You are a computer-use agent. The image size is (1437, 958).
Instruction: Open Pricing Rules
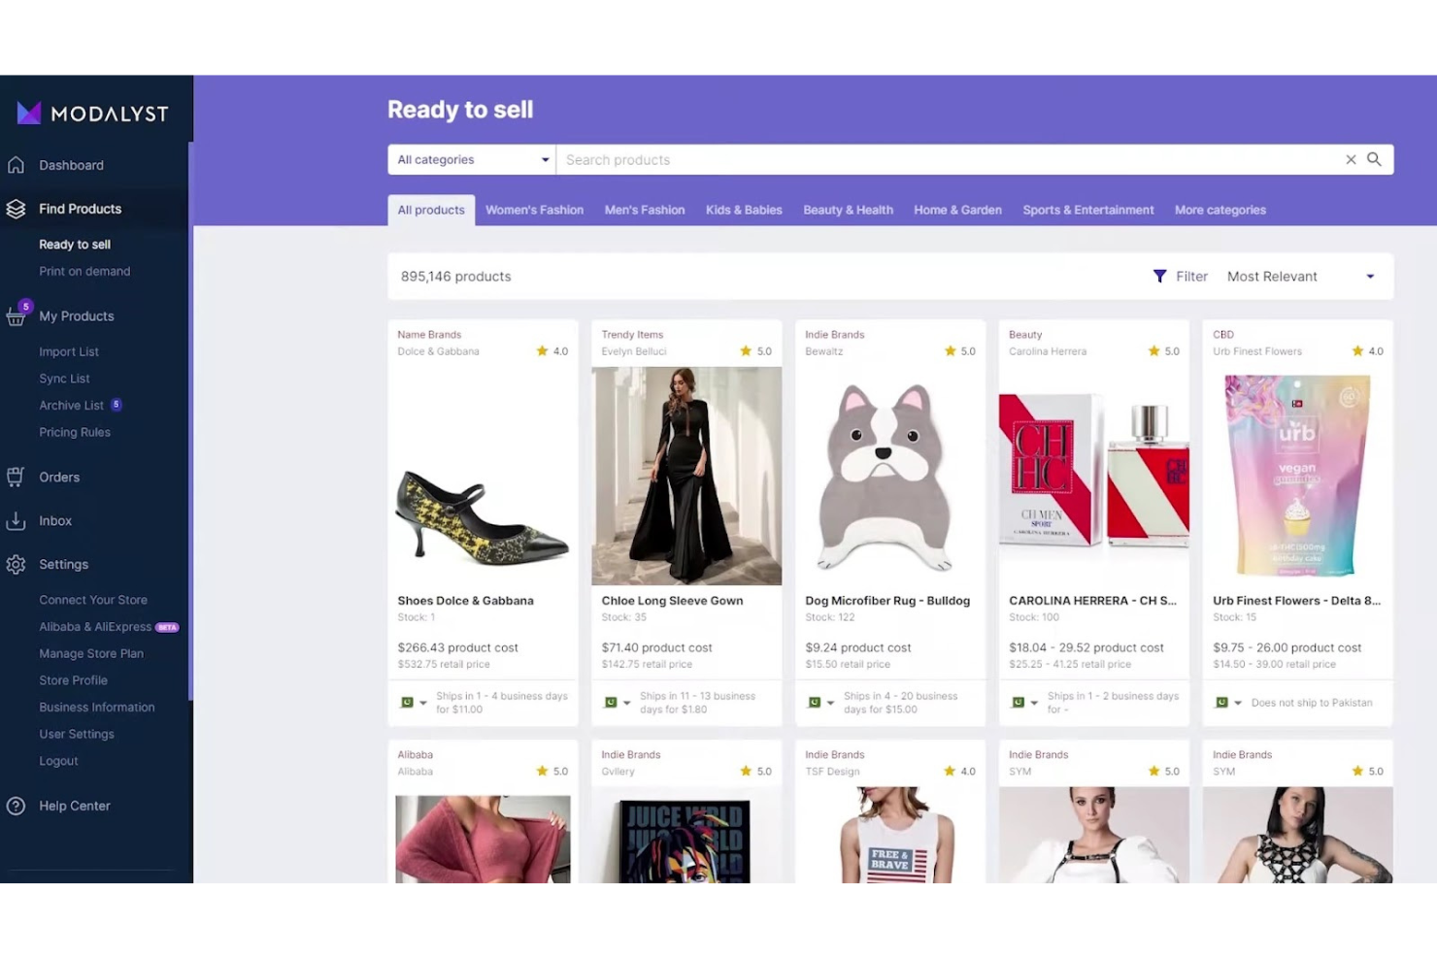tap(75, 432)
